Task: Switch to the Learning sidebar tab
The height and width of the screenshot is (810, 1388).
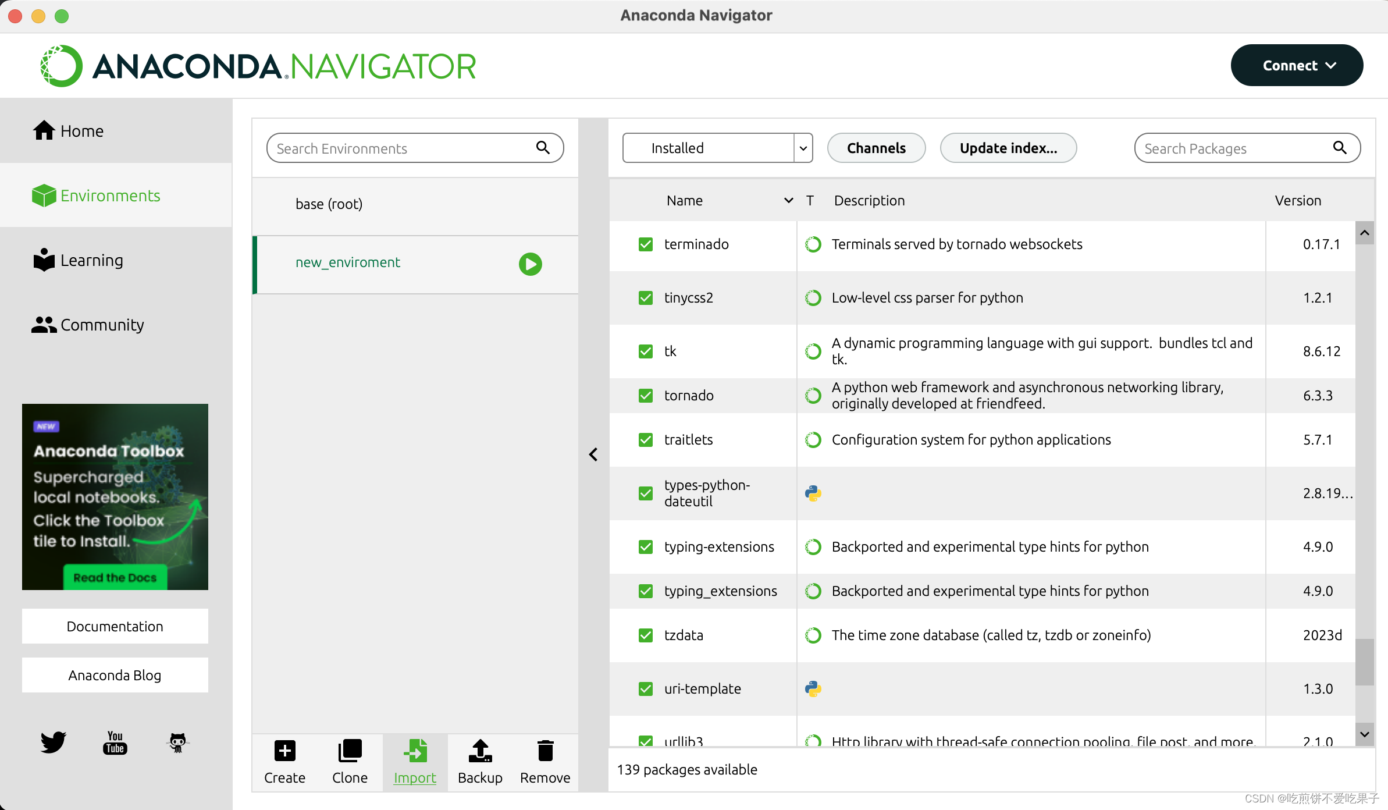Action: tap(91, 260)
